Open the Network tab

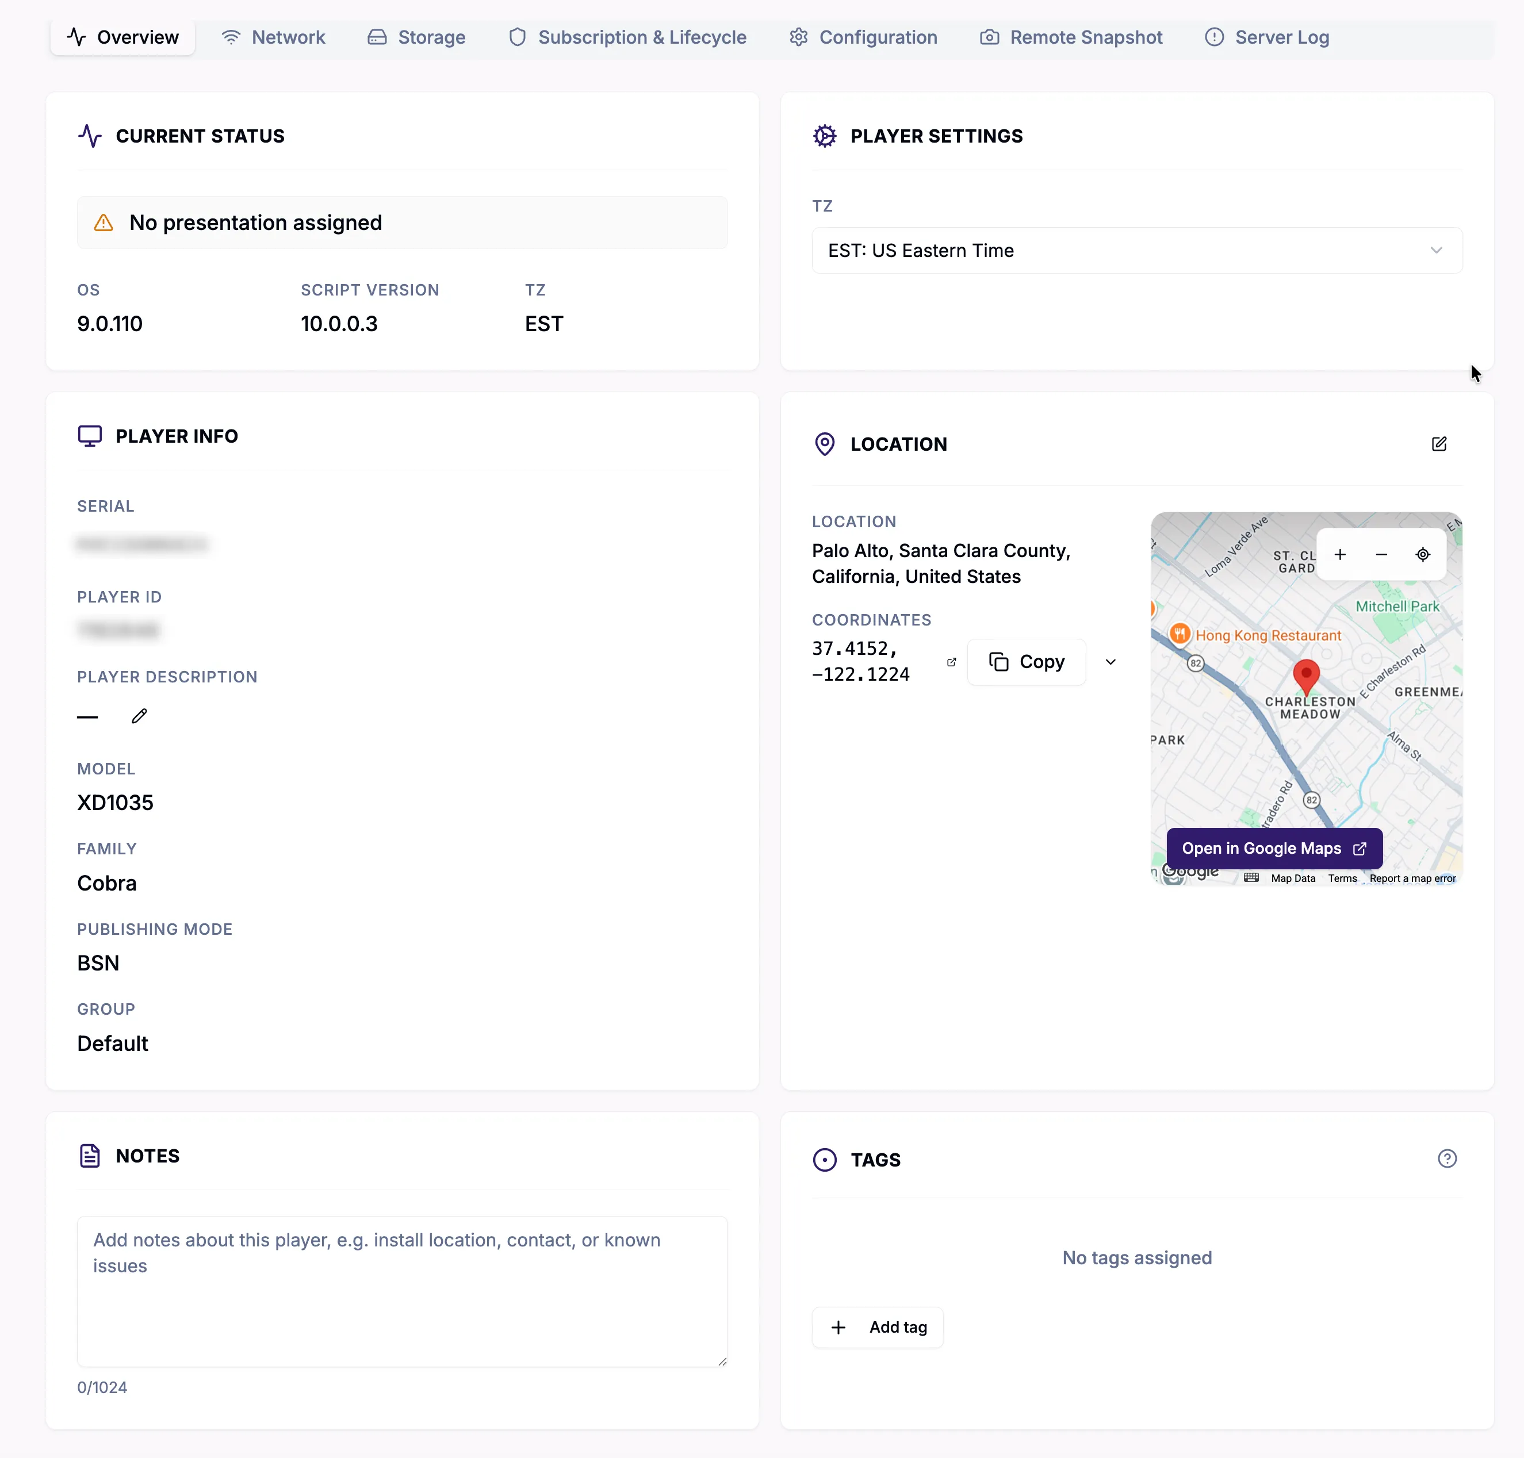273,37
